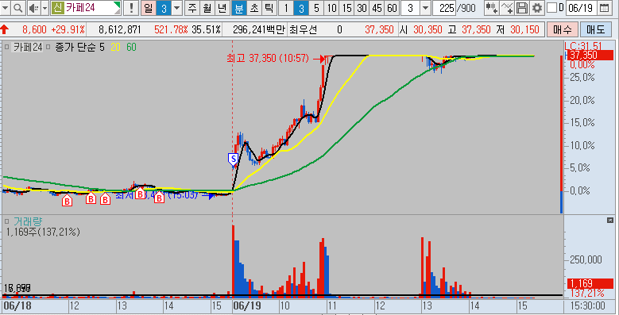Screen dimensions: 619x315
Task: Close the 거래량 volume panel
Action: click(610, 221)
